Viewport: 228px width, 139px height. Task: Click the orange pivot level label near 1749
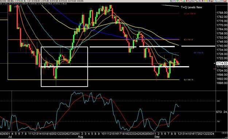point(188,40)
